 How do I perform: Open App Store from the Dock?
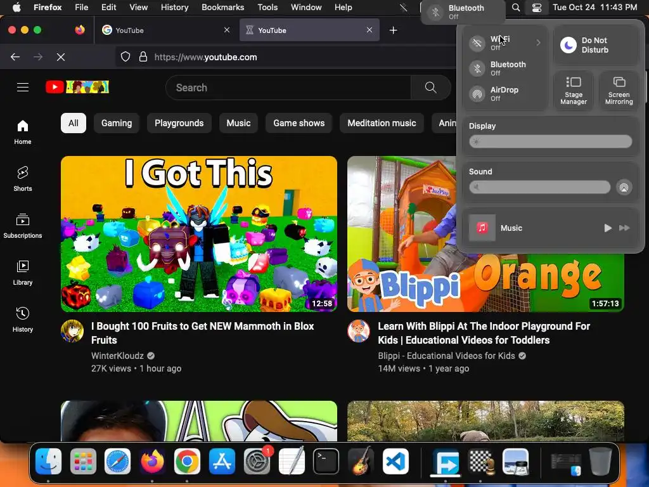tap(222, 461)
